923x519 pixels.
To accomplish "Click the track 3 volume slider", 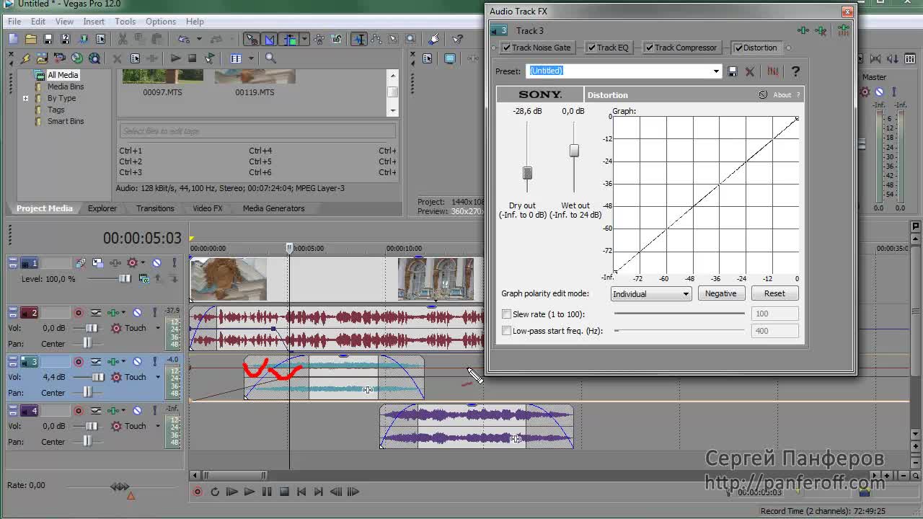I will click(x=98, y=377).
